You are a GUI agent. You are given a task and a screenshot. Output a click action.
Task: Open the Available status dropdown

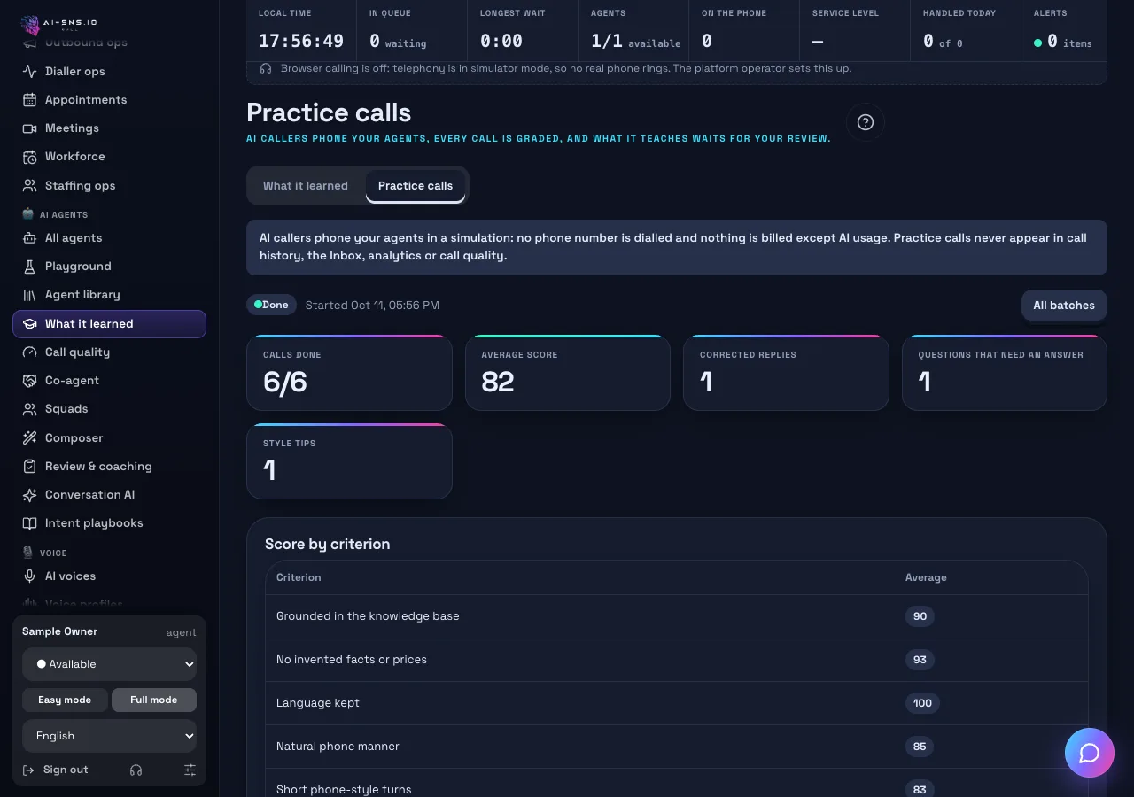[x=110, y=664]
